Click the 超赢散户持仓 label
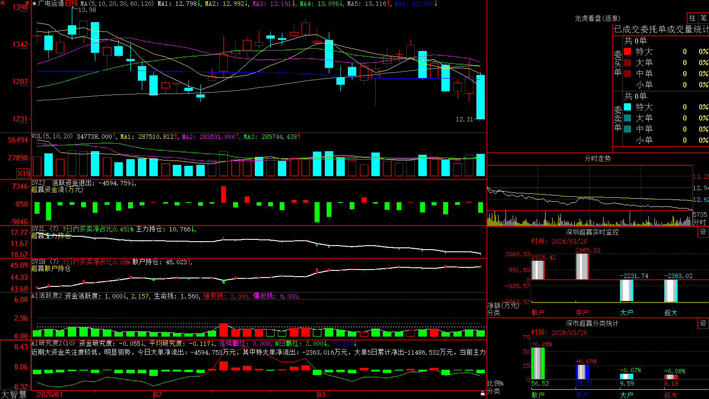 point(51,268)
